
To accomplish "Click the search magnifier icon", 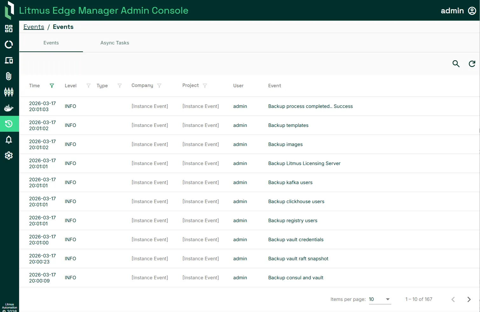I will [456, 64].
